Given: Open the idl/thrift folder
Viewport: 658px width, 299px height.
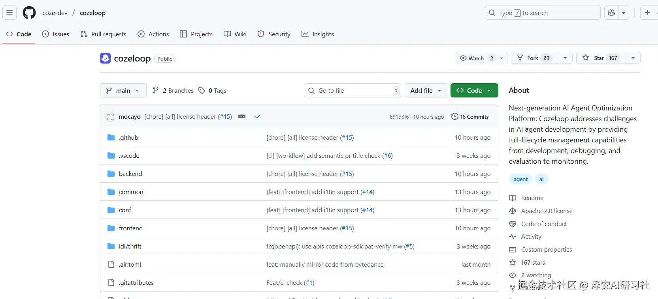Looking at the screenshot, I should 130,246.
